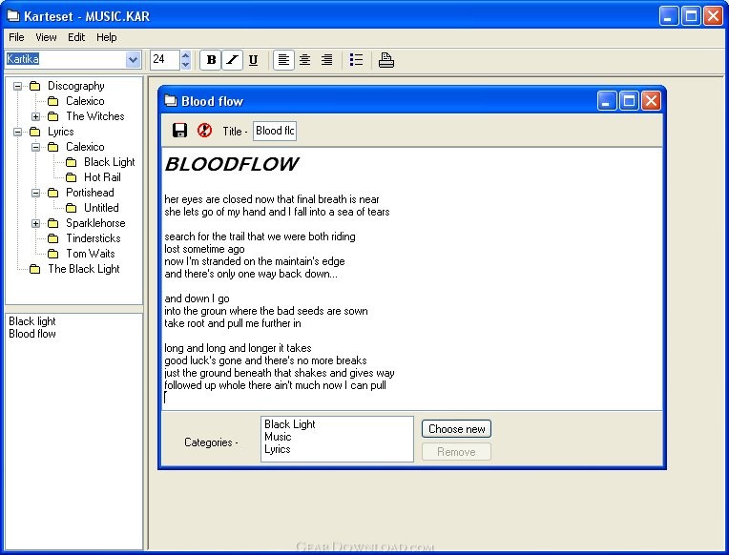Image resolution: width=729 pixels, height=555 pixels.
Task: Click the font size field showing 24
Action: [165, 60]
